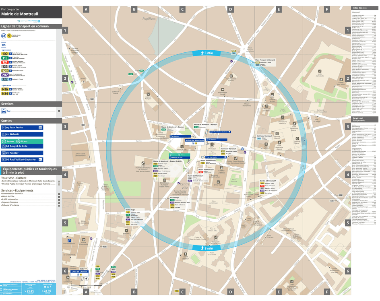This screenshot has height=301, width=380.
Task: Click the parking P icon near La Convention
Action: pyautogui.click(x=69, y=241)
